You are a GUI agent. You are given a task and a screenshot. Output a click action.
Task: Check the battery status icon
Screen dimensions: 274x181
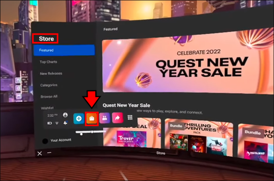[x=50, y=123]
